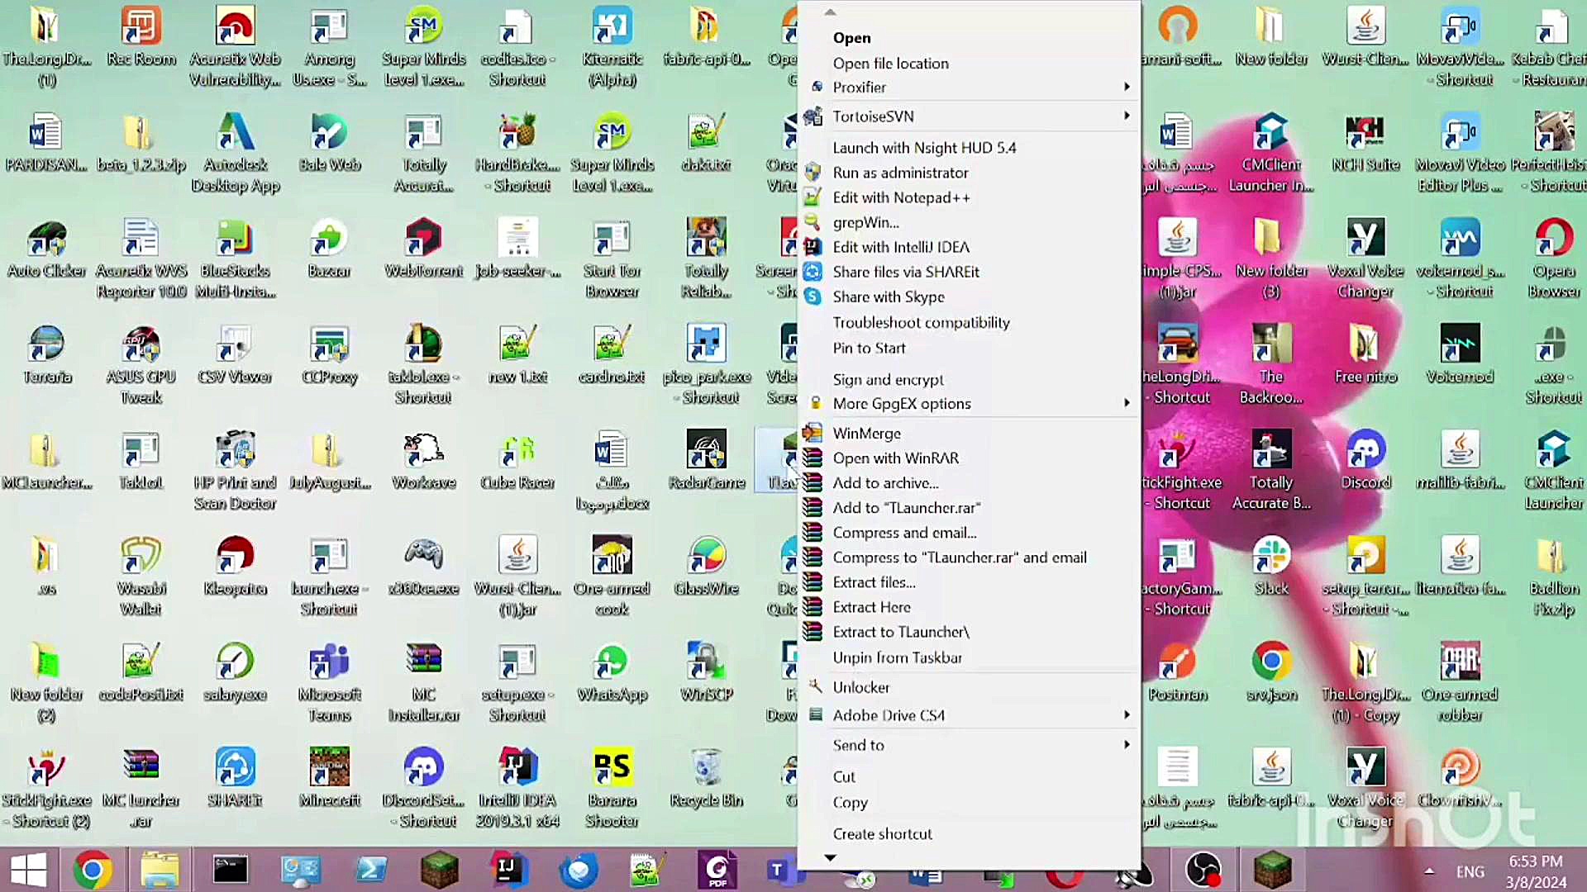The image size is (1587, 892).
Task: Select the Wasabi Wallet icon
Action: pyautogui.click(x=141, y=576)
